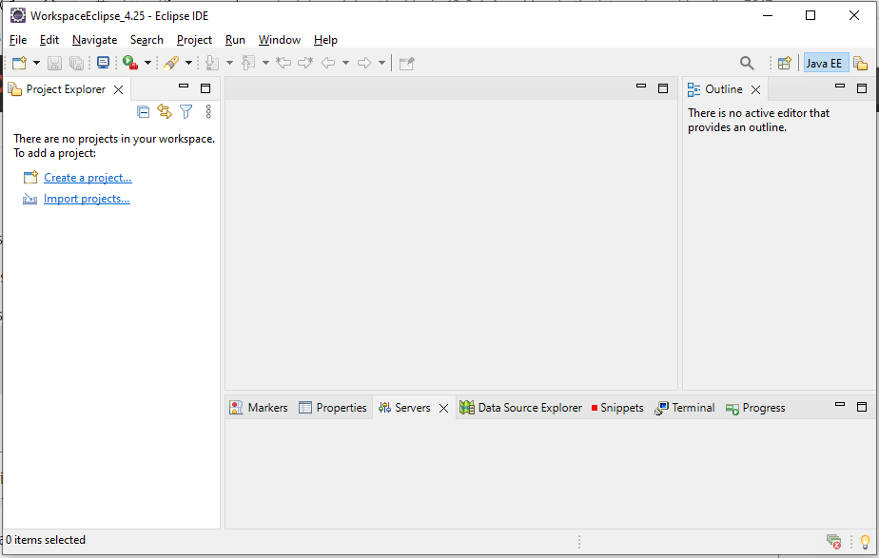Image resolution: width=879 pixels, height=558 pixels.
Task: Open the filter funnel in Project Explorer
Action: tap(186, 111)
